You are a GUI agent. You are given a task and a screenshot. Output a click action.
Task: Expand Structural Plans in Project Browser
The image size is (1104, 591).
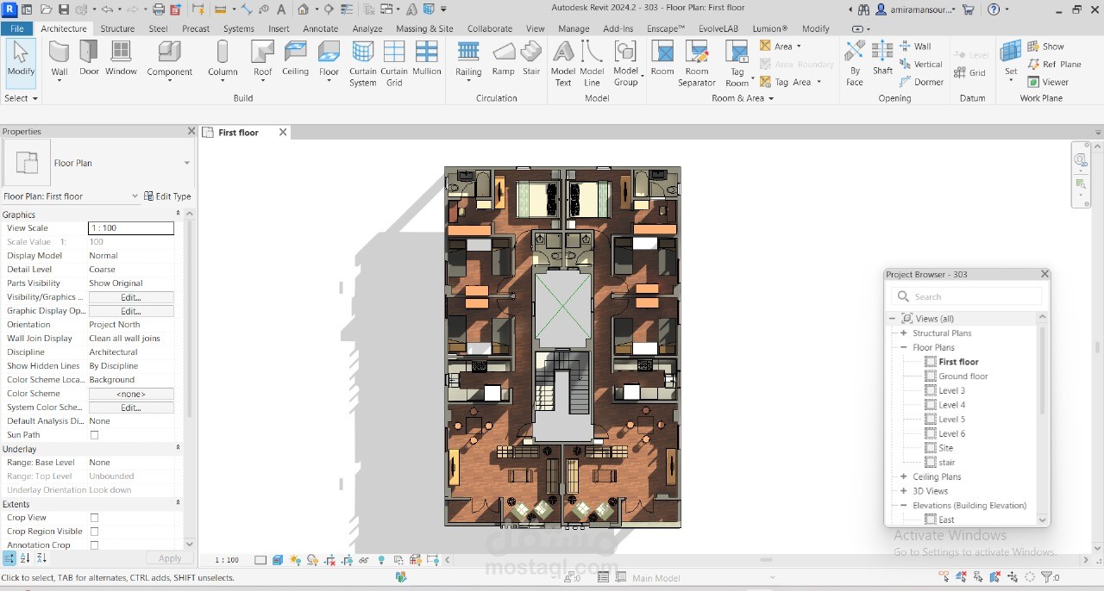click(x=904, y=333)
